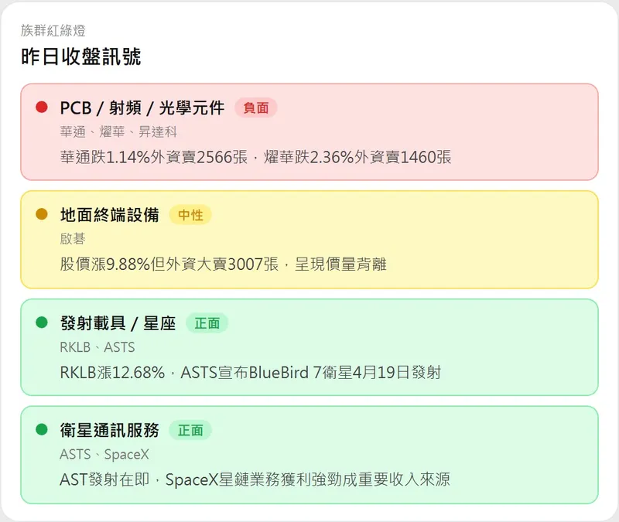Click the 股價漲9.88% summary text
The height and width of the screenshot is (522, 619).
(223, 264)
